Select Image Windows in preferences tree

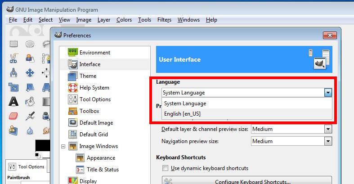click(x=99, y=146)
